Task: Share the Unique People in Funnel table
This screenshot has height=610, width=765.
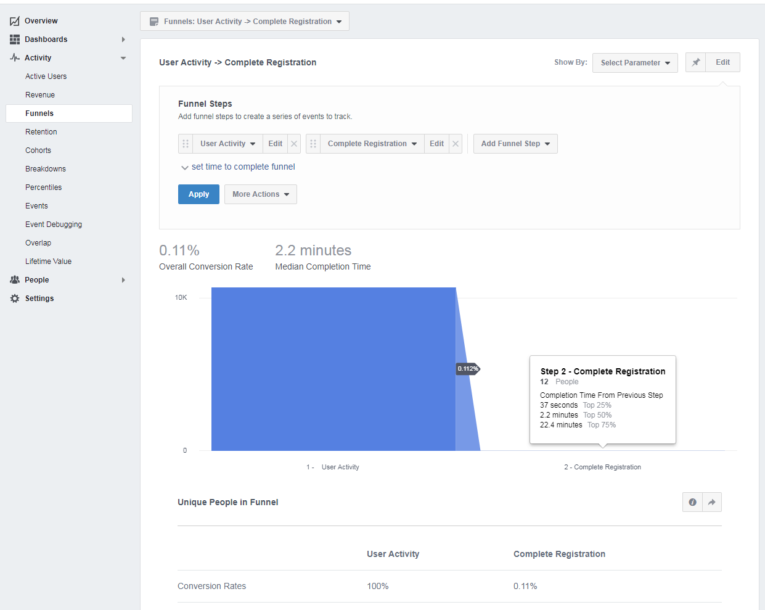Action: 711,501
